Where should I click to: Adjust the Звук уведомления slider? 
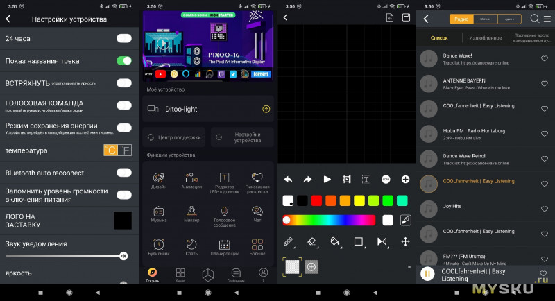click(x=67, y=256)
